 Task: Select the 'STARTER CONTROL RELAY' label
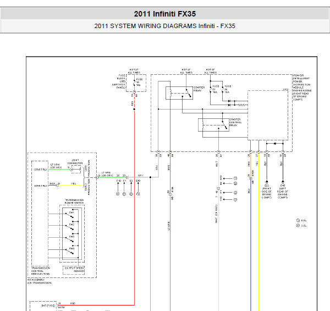235,122
